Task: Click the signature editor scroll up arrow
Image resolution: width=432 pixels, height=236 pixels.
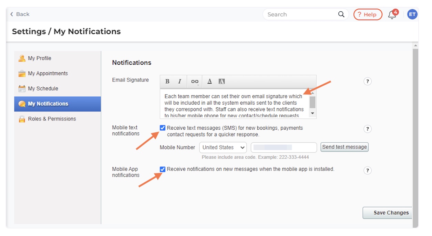Action: pos(312,93)
